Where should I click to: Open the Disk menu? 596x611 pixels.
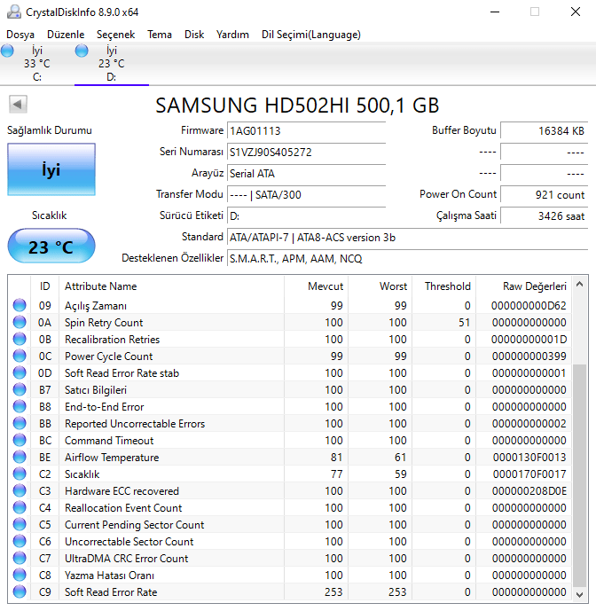[x=194, y=35]
